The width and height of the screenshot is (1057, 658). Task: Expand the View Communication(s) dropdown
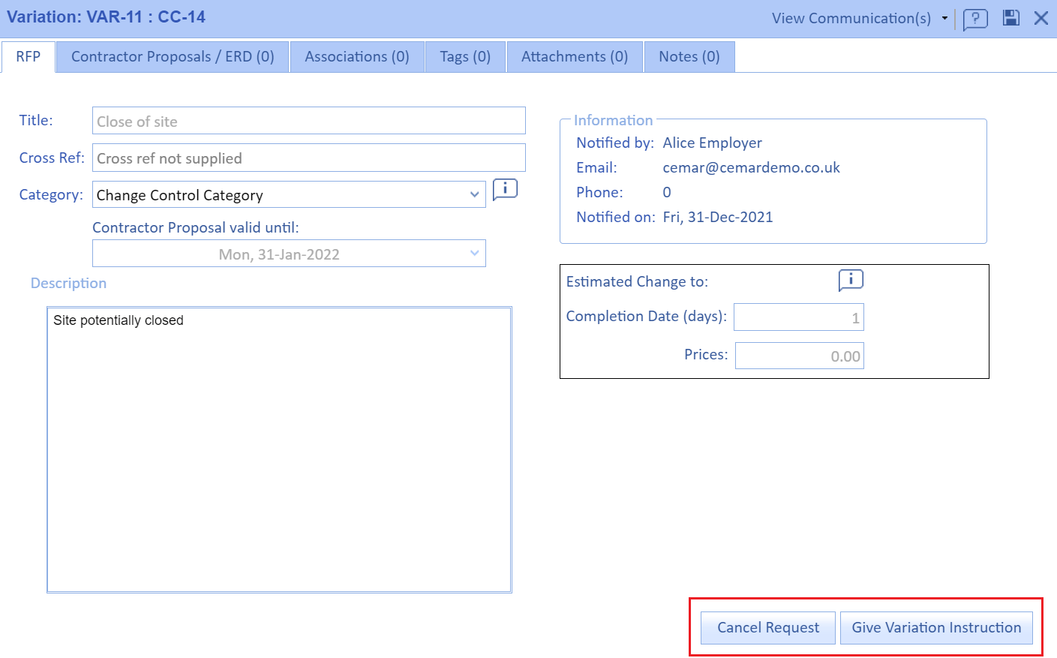944,18
